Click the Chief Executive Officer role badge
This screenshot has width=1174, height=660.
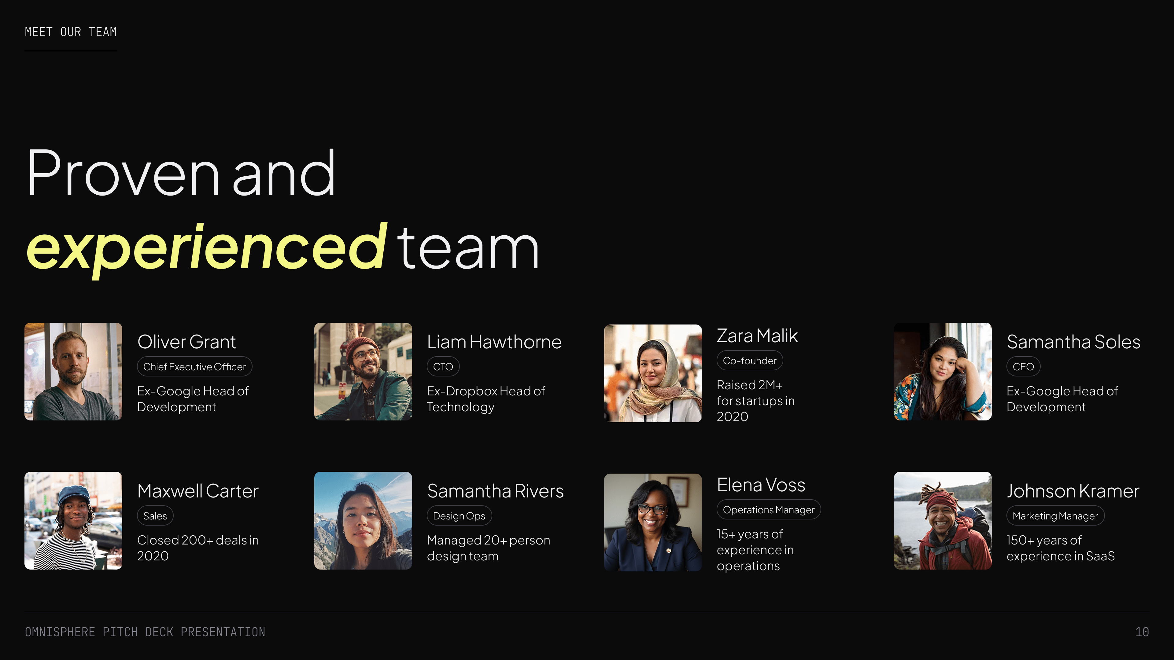click(x=195, y=367)
